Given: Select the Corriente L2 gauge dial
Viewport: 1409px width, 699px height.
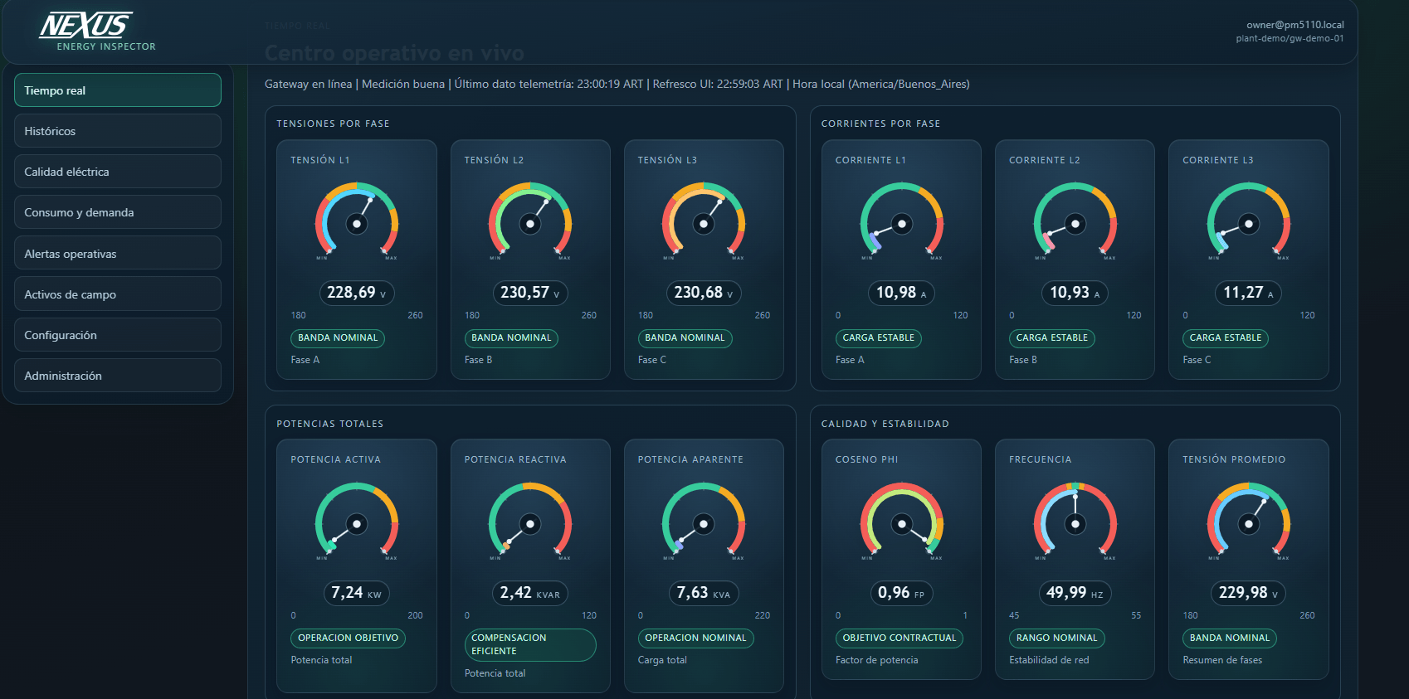Looking at the screenshot, I should pos(1075,221).
